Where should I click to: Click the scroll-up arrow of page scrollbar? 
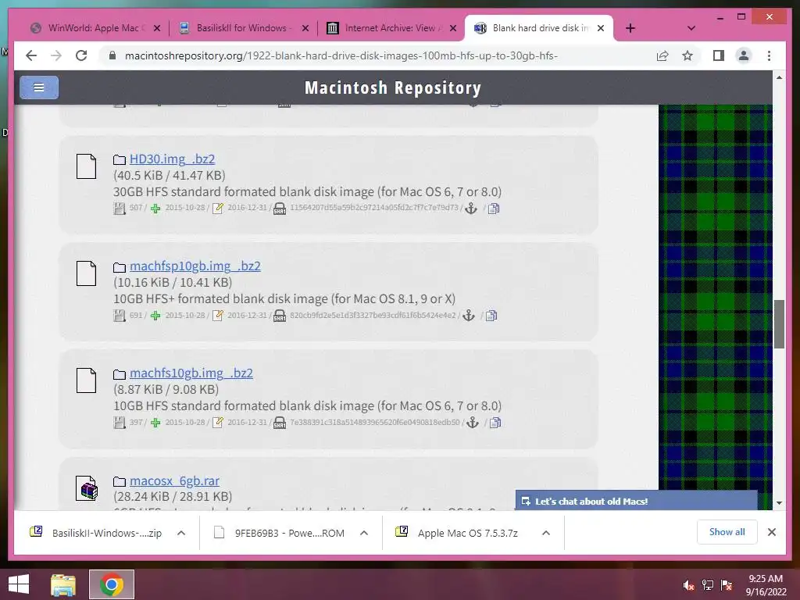(779, 77)
